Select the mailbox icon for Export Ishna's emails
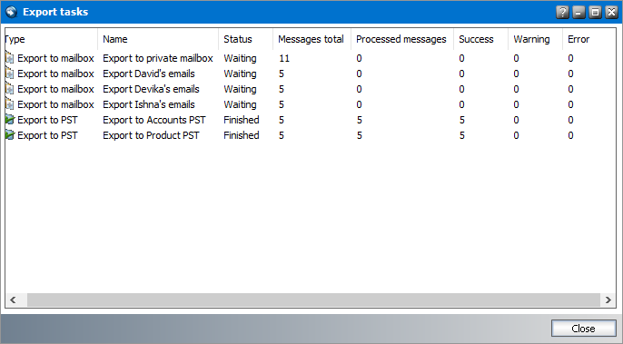The image size is (623, 344). 9,105
